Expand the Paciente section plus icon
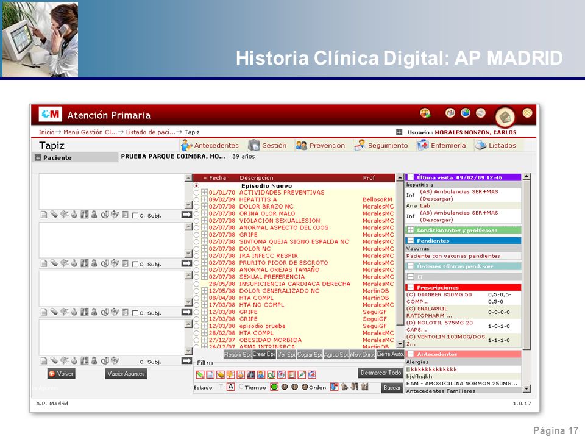This screenshot has width=585, height=439. click(38, 157)
